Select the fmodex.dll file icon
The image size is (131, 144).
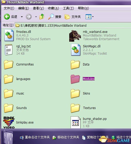(x=9, y=35)
